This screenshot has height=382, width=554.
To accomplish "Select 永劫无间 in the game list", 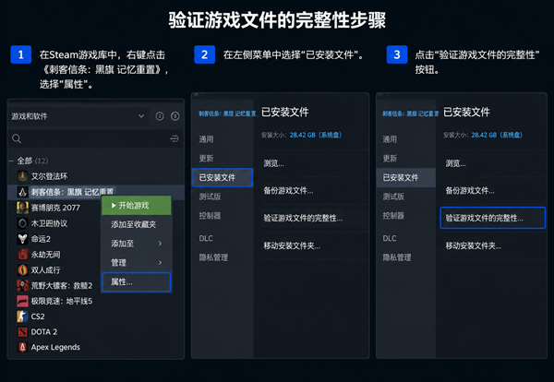I will (x=45, y=254).
